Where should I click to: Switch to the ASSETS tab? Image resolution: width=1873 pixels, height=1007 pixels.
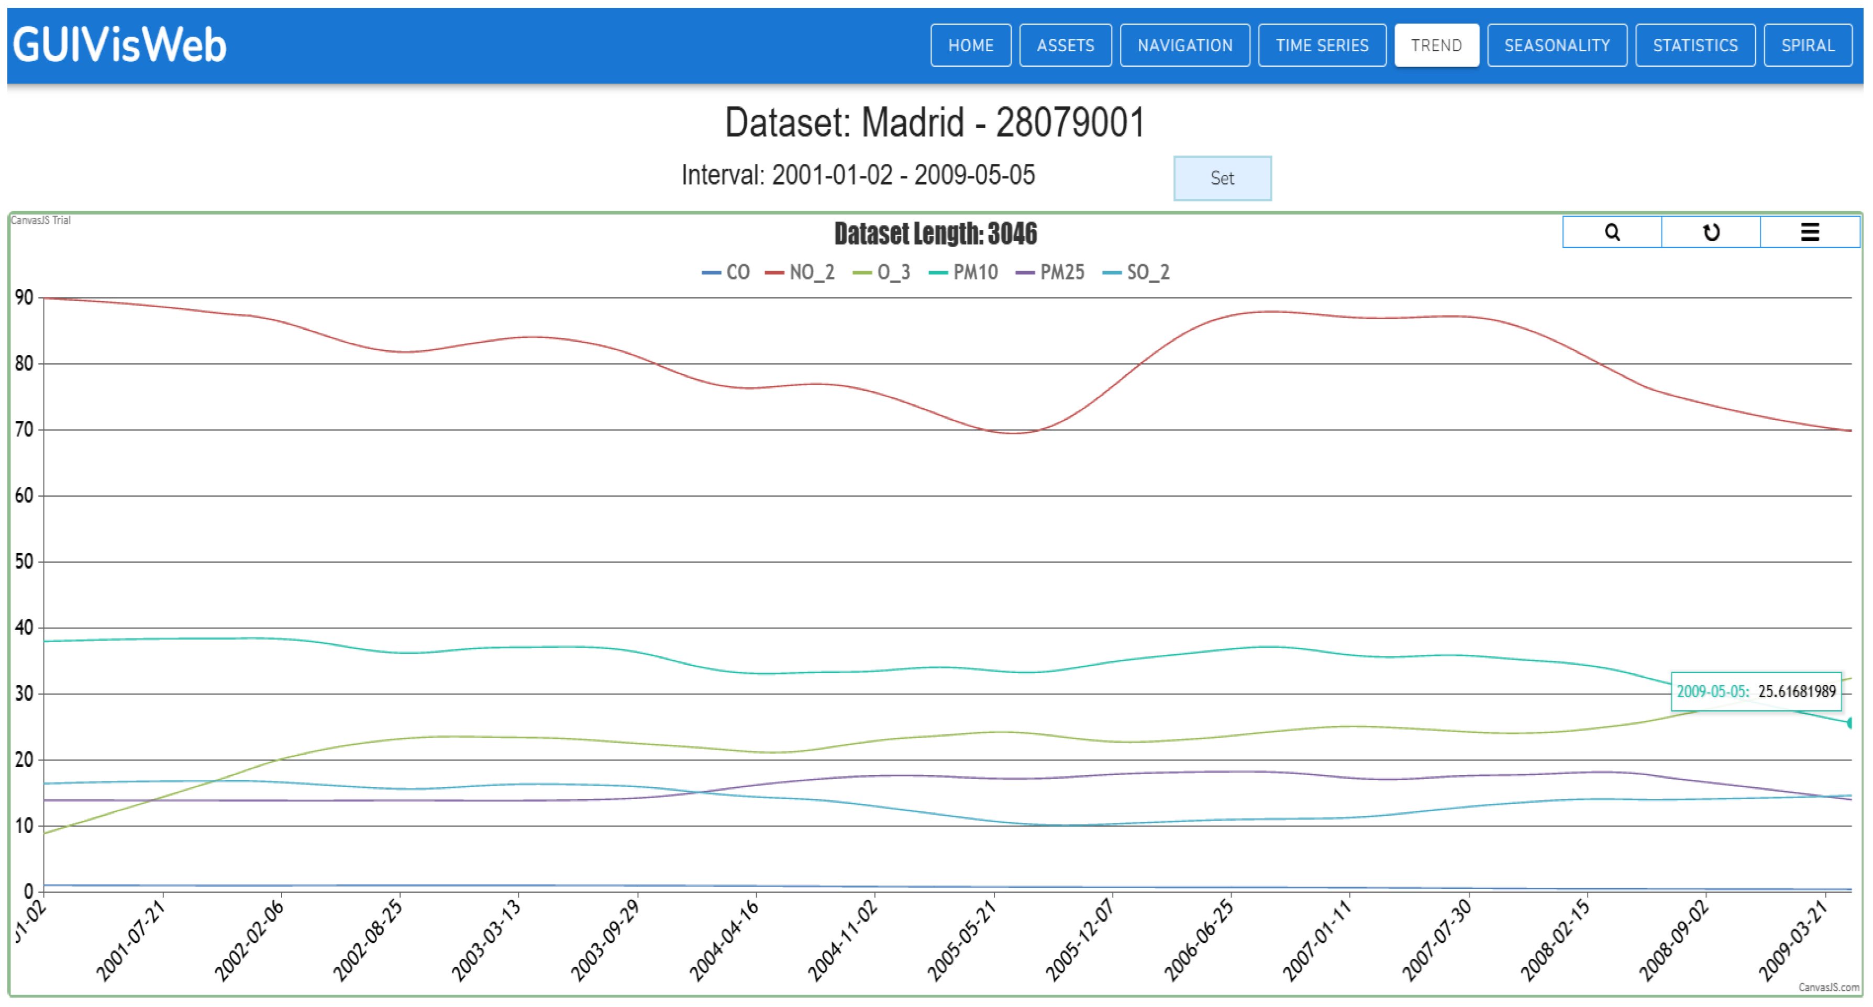[x=1065, y=45]
